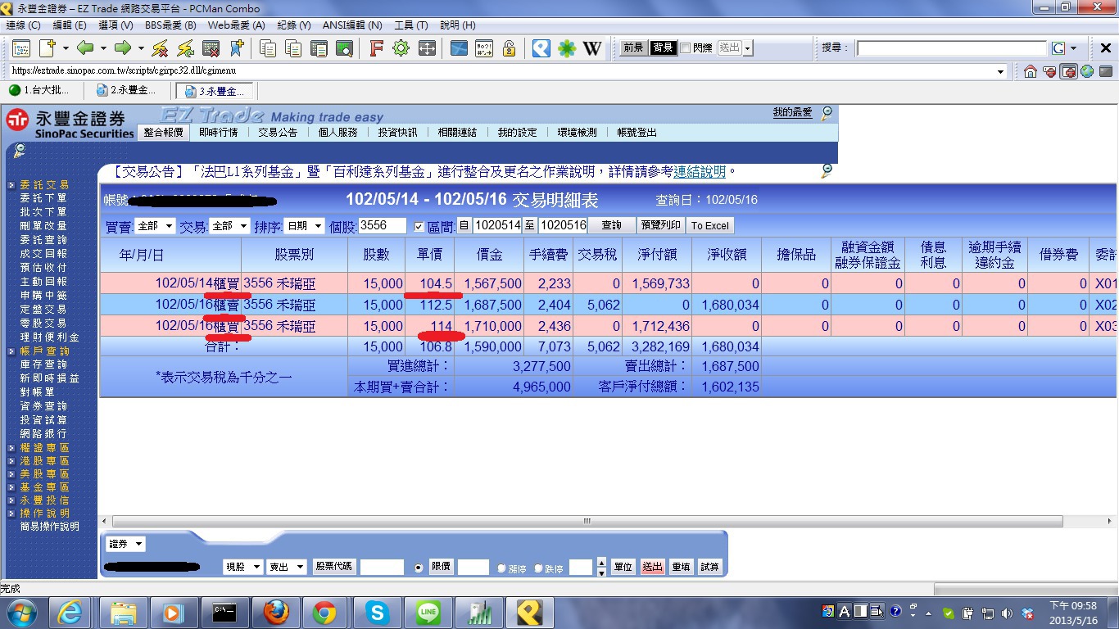Click the Wikipedia W toolbar icon
This screenshot has width=1119, height=629.
(591, 48)
